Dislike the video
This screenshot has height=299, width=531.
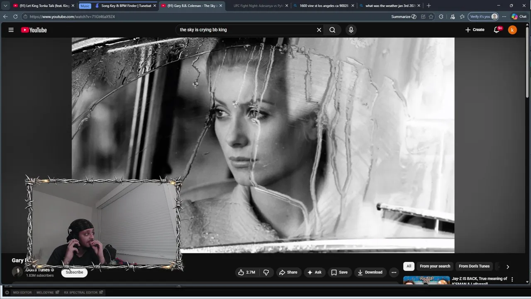coord(266,272)
